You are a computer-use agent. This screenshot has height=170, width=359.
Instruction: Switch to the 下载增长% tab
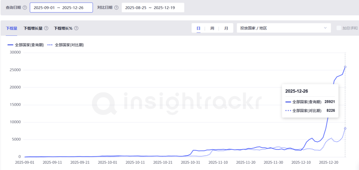click(x=63, y=28)
